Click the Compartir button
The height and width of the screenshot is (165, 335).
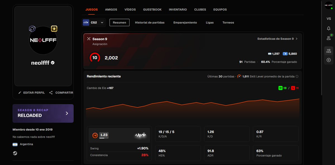(61, 93)
